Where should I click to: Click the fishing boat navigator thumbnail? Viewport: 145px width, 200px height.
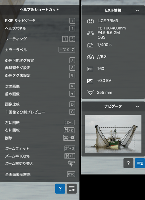click(x=113, y=134)
